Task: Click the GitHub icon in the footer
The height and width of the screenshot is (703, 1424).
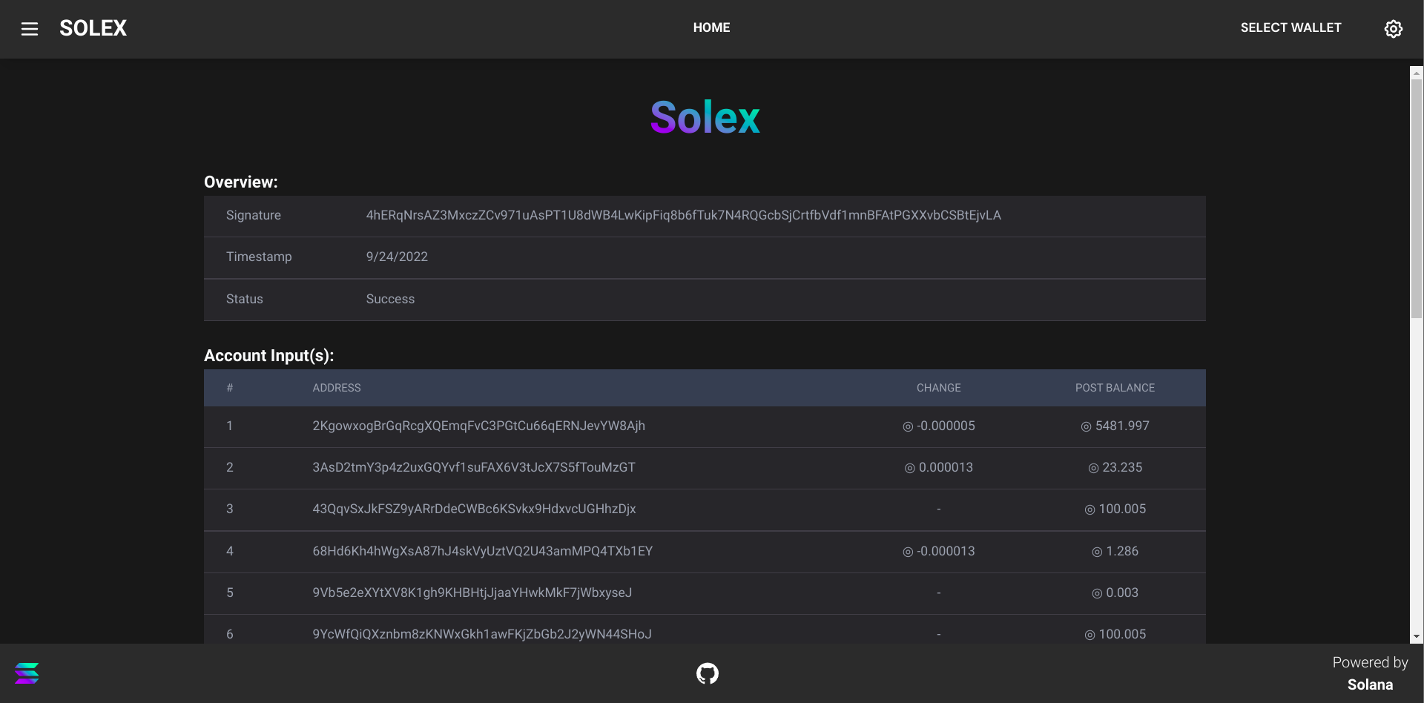Action: tap(708, 673)
